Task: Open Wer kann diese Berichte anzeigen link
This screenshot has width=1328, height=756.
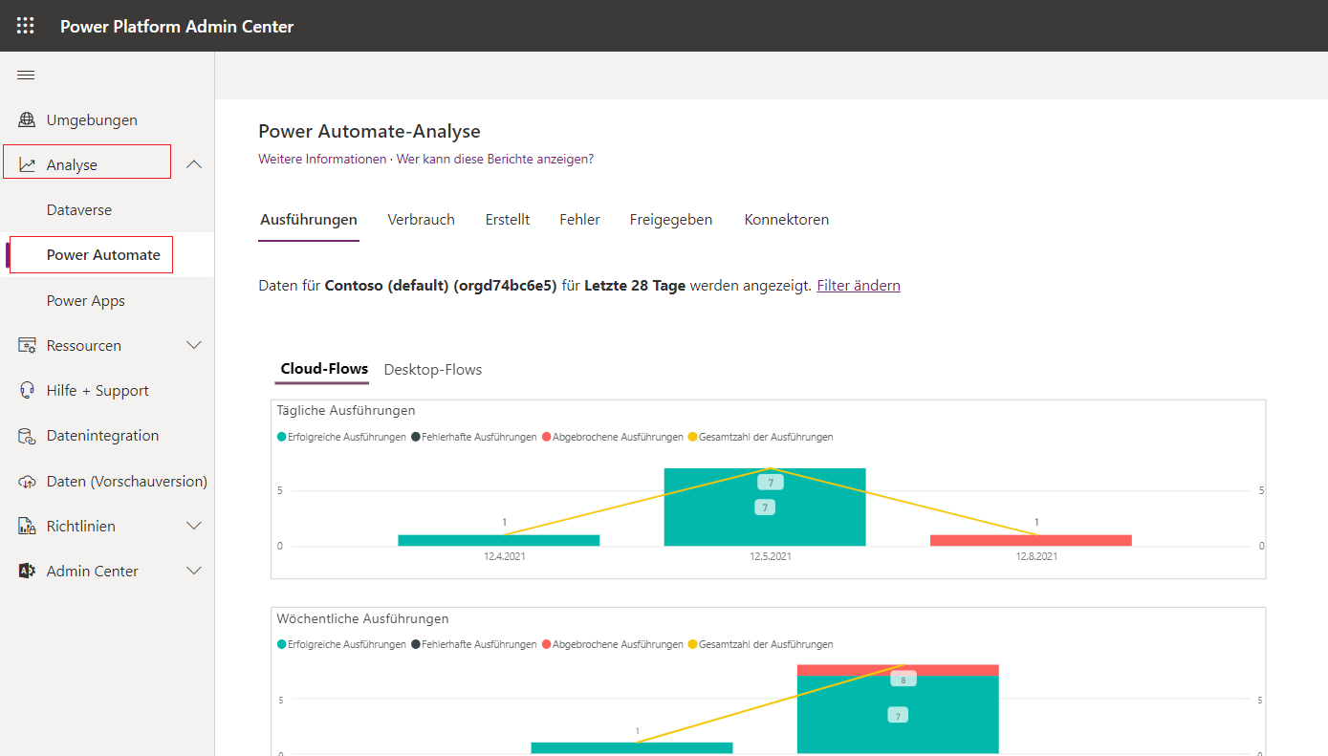Action: [x=495, y=159]
